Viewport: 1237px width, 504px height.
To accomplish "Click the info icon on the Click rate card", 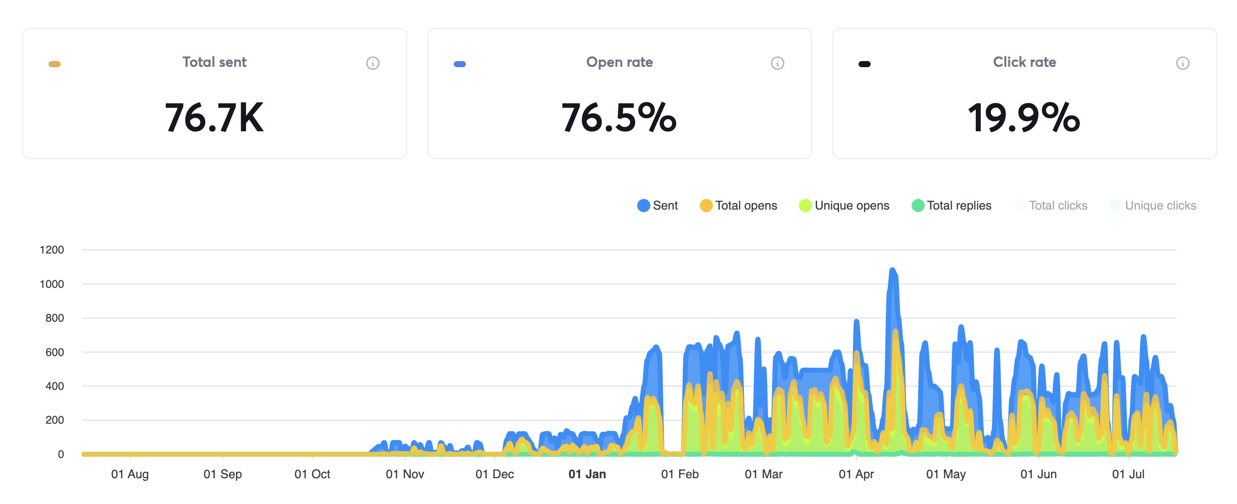I will click(1182, 63).
